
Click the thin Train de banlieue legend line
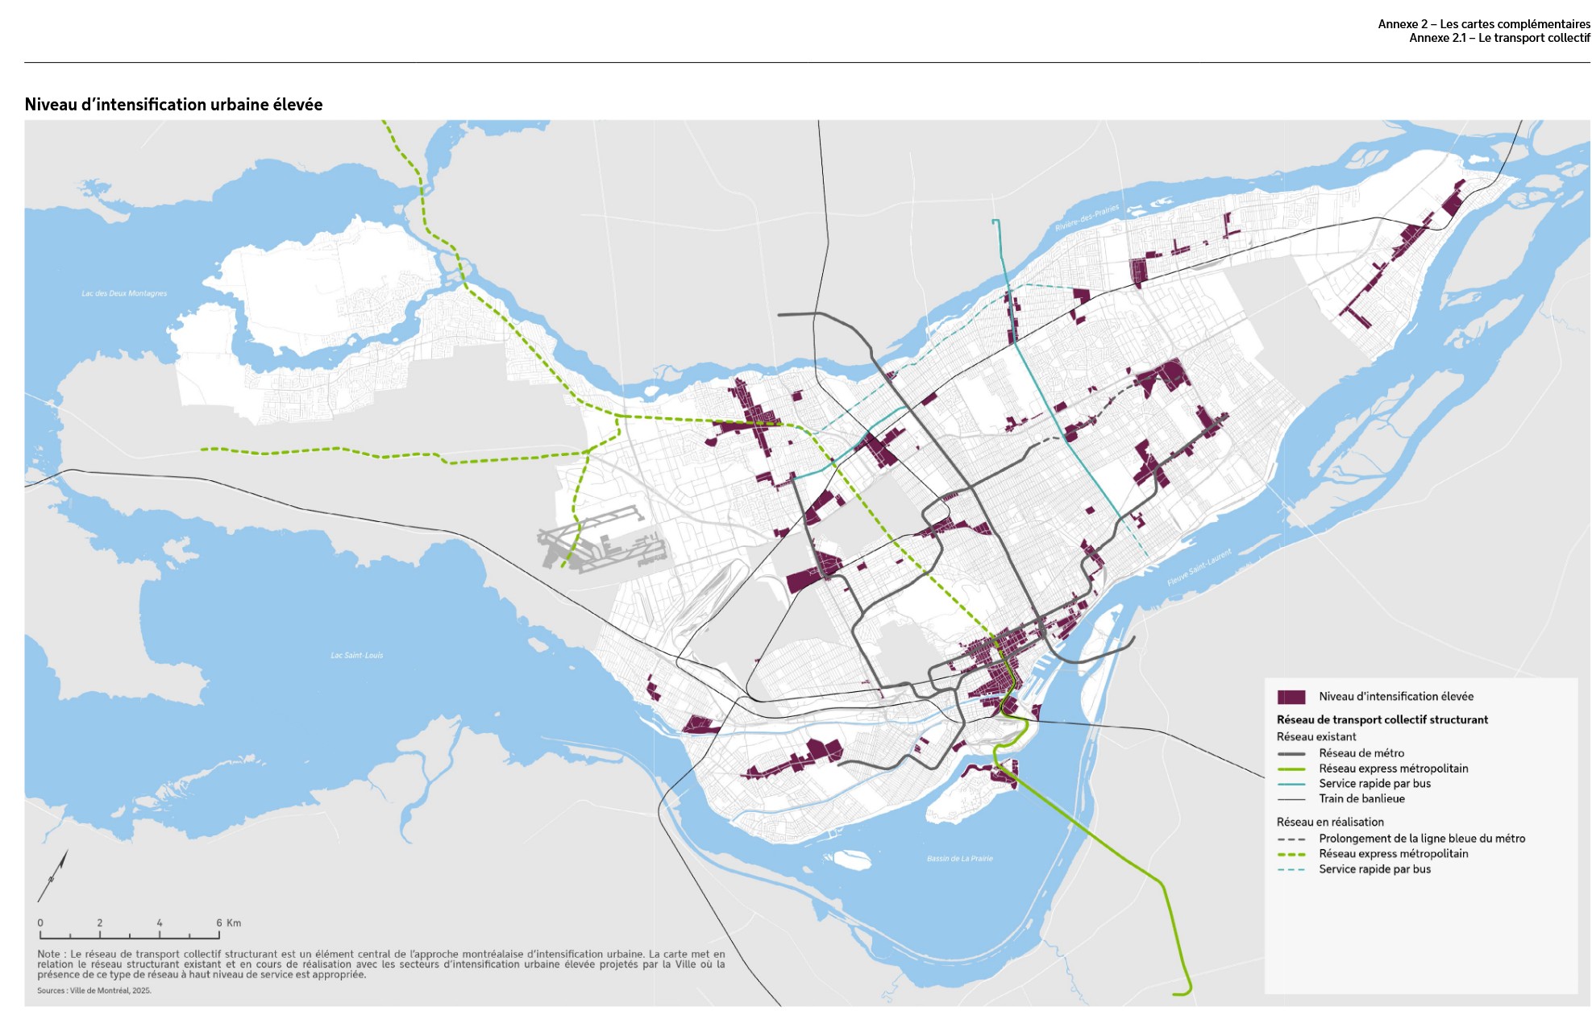1291,799
